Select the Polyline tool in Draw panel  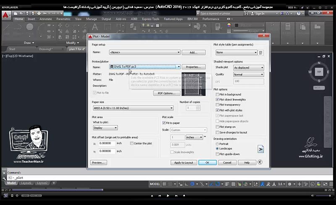click(18, 27)
